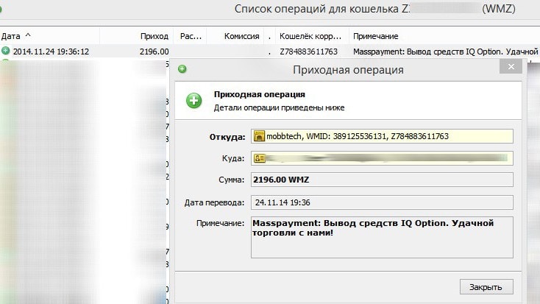Click the blurred Куда recipient field
The height and width of the screenshot is (304, 540).
tap(382, 158)
